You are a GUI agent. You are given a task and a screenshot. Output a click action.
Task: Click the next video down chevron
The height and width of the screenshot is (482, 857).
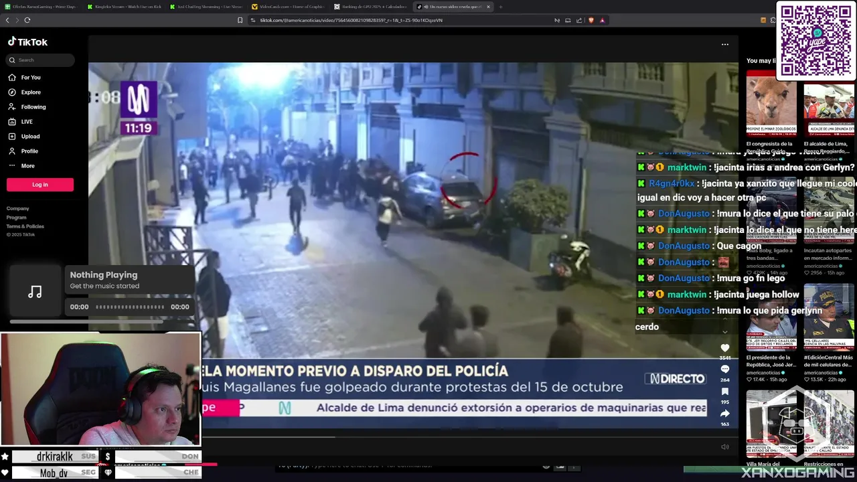[x=724, y=331]
